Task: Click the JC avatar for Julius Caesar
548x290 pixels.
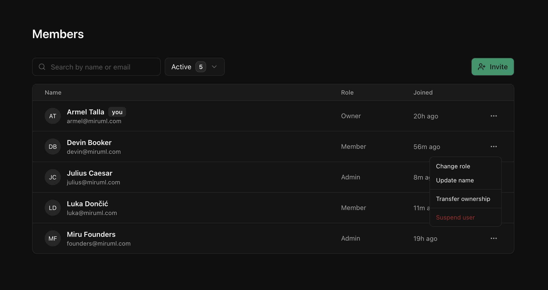Action: point(53,177)
